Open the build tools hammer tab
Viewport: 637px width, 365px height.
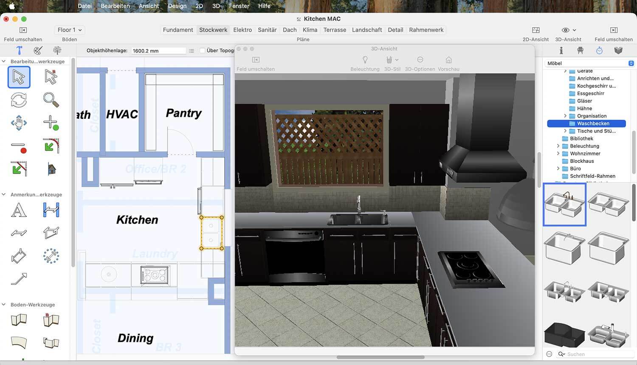click(x=19, y=50)
